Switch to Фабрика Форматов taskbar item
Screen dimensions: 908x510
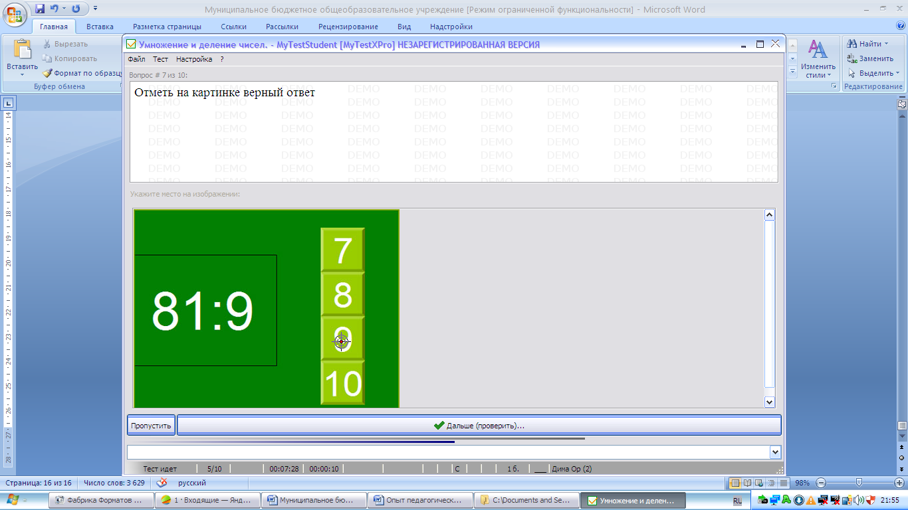100,501
